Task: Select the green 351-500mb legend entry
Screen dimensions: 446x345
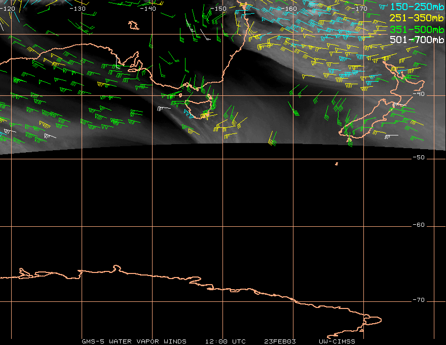Action: (x=416, y=29)
